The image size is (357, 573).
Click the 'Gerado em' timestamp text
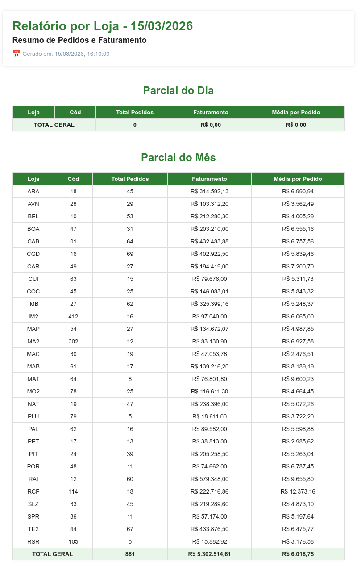click(66, 54)
